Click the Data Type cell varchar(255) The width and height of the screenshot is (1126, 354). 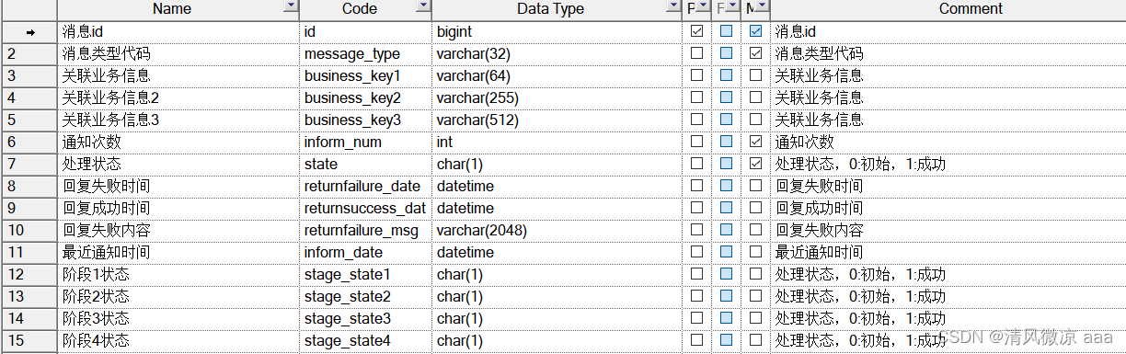pos(557,97)
